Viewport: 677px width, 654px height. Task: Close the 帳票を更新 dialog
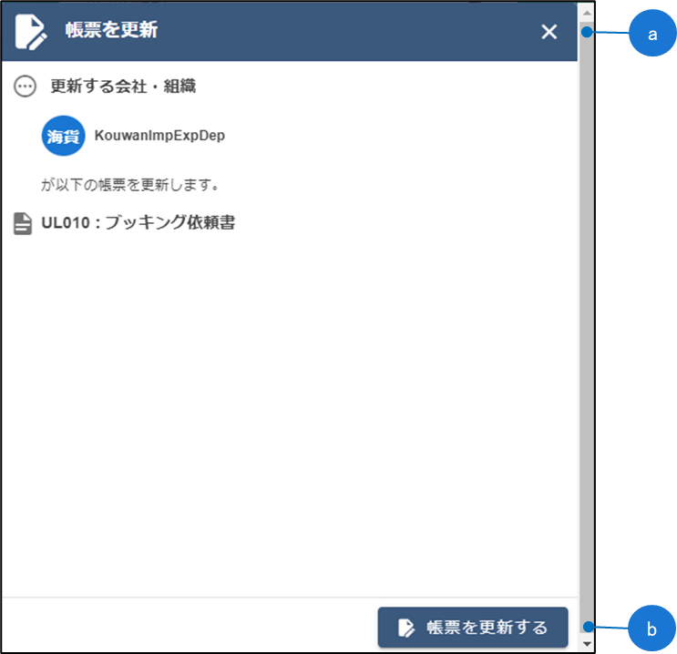549,32
